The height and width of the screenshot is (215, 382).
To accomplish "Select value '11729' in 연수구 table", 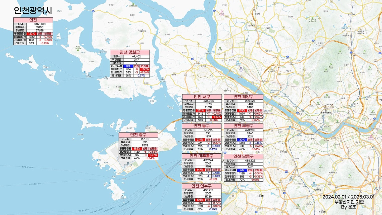I will pos(208,197).
